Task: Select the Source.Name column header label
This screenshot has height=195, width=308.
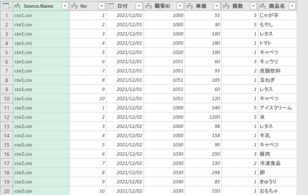Action: [38, 6]
